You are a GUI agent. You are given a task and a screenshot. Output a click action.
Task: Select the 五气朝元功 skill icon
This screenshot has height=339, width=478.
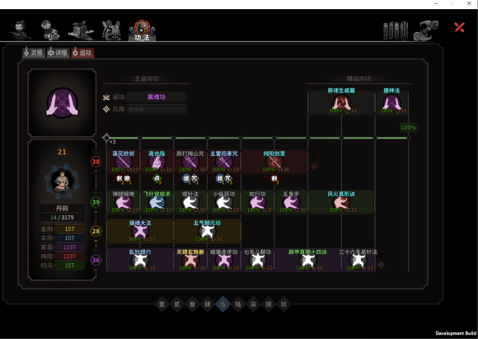click(x=207, y=232)
